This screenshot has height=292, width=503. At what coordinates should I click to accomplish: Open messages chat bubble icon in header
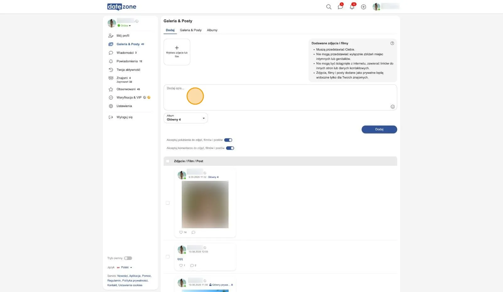[x=340, y=7]
